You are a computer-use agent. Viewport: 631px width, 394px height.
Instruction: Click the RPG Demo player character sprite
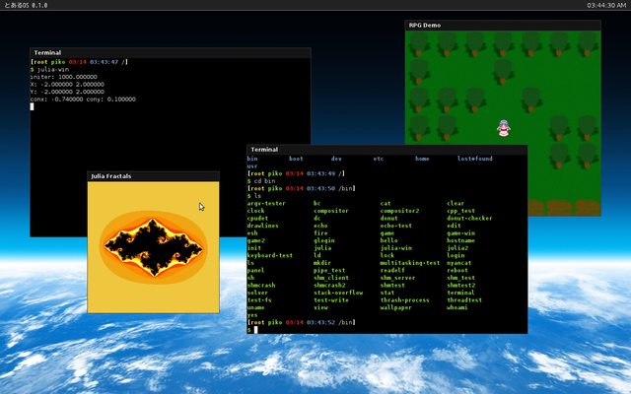coord(504,128)
